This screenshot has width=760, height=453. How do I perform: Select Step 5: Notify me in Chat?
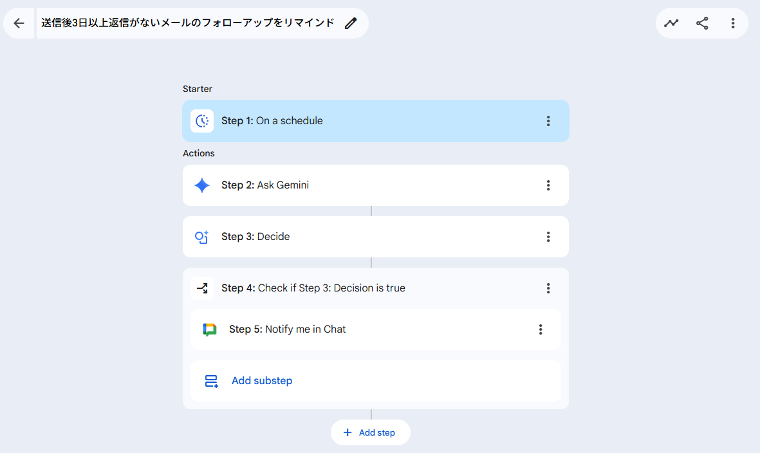373,329
